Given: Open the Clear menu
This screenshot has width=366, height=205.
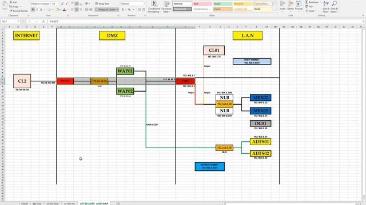Looking at the screenshot, I should pos(310,11).
